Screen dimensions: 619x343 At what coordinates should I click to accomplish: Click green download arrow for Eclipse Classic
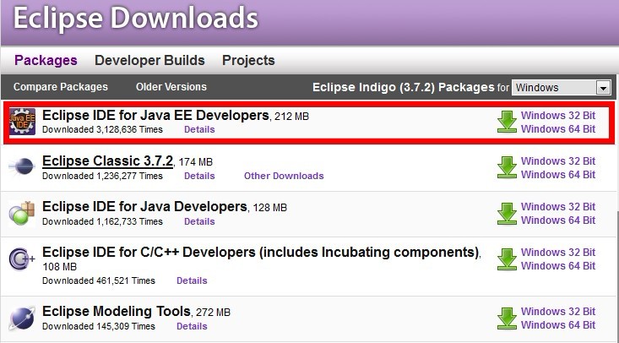(x=507, y=167)
